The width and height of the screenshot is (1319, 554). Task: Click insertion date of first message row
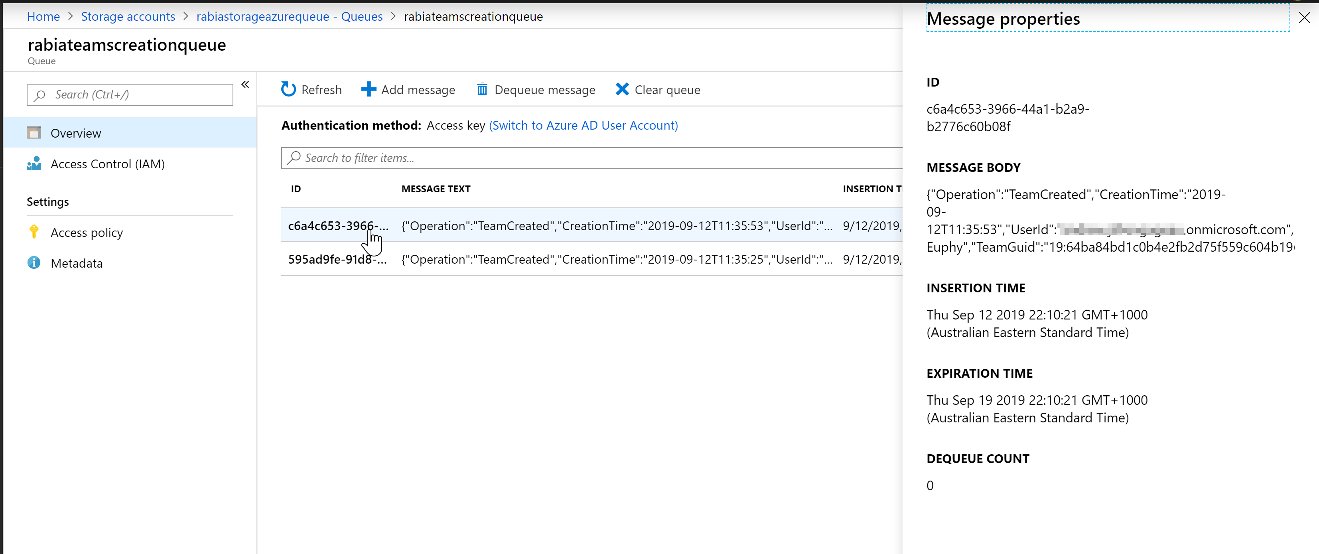[872, 226]
